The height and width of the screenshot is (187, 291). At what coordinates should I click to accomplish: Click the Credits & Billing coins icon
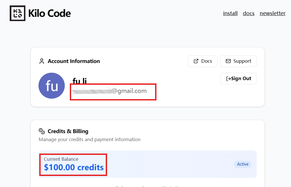tap(42, 131)
